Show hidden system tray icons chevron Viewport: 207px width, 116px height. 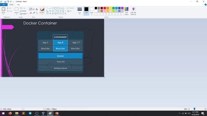pos(180,113)
